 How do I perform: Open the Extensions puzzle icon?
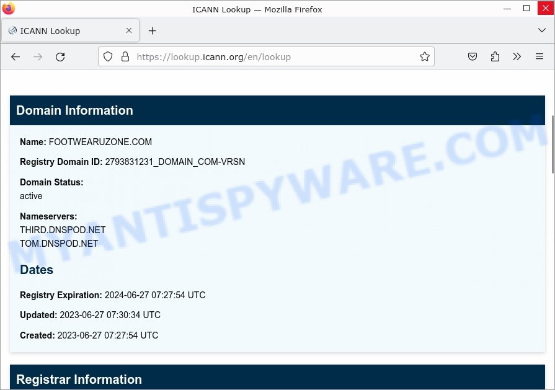point(495,56)
